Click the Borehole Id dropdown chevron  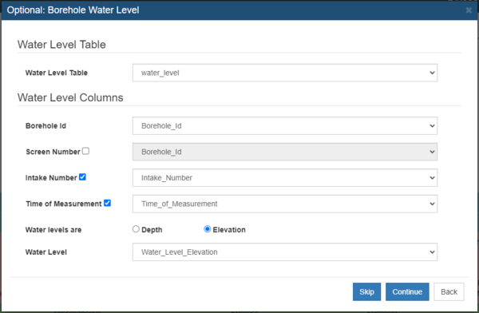tap(432, 125)
